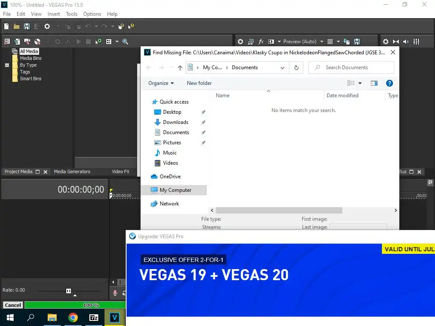Open the Edit menu
The image size is (435, 326).
point(20,14)
